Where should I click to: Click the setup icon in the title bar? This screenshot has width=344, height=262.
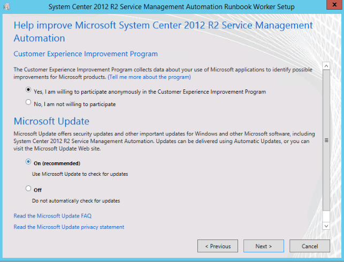(6, 6)
